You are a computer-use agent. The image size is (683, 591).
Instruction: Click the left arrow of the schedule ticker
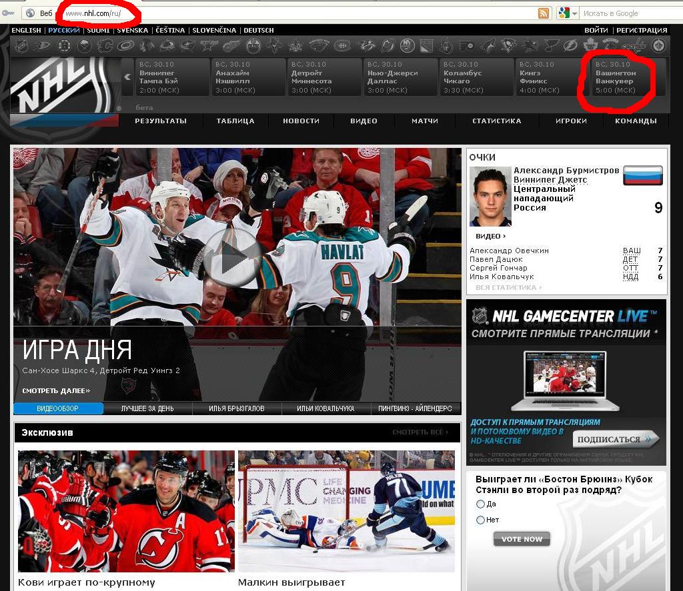tap(127, 77)
